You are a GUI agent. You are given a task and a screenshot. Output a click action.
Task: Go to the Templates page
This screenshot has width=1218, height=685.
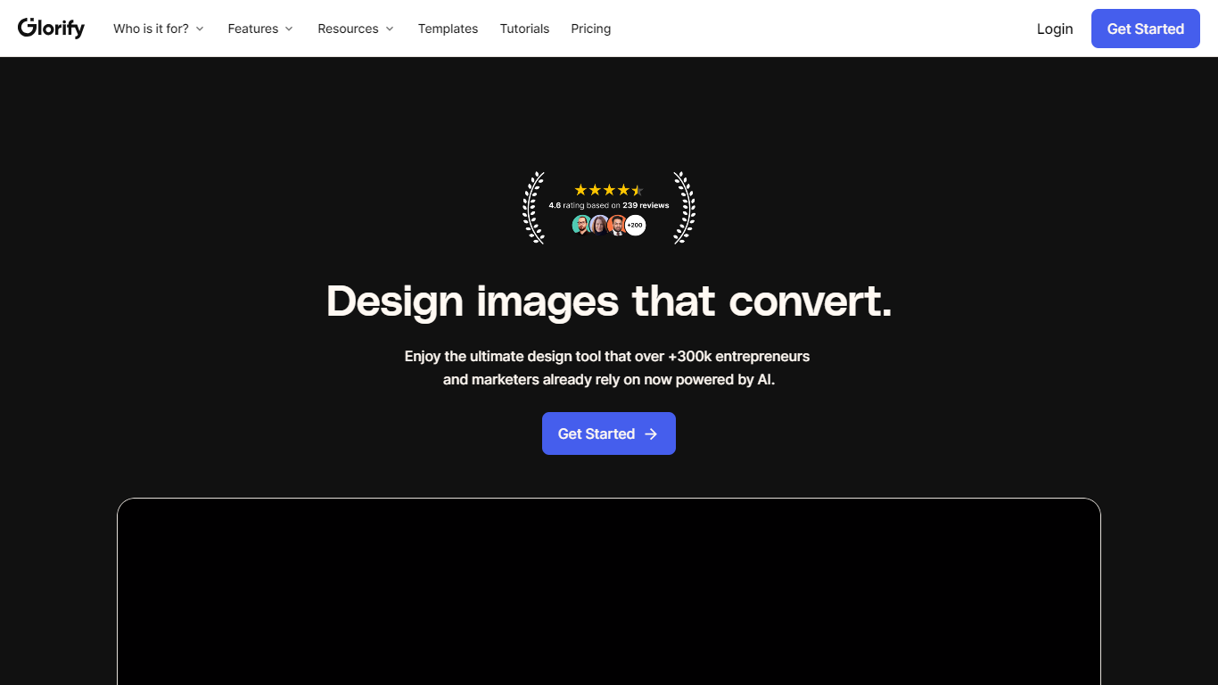tap(448, 29)
